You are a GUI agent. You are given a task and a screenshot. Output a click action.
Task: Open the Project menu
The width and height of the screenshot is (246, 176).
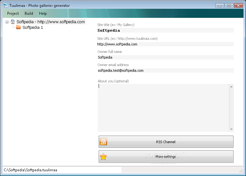[x=13, y=13]
